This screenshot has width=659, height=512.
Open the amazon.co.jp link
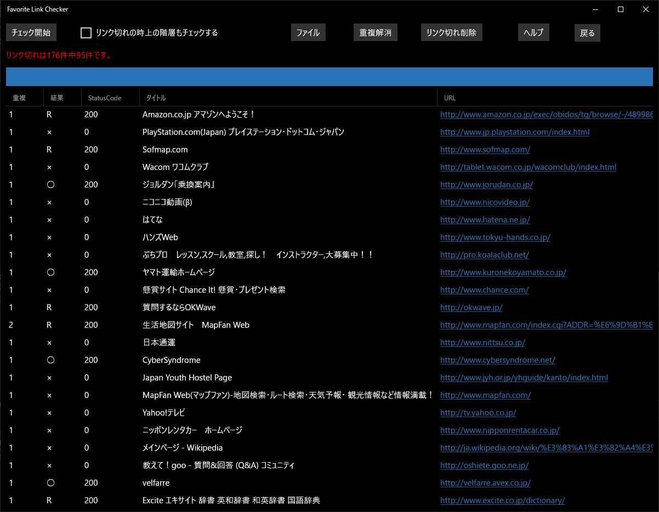click(x=547, y=115)
